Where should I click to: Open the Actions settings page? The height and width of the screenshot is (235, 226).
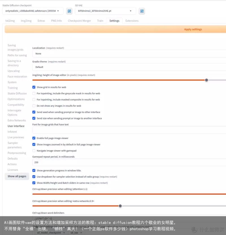(12, 164)
